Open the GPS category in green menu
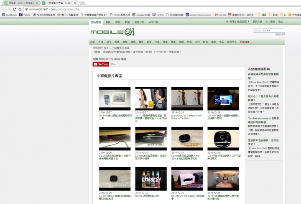301x204 pixels. [x=109, y=42]
